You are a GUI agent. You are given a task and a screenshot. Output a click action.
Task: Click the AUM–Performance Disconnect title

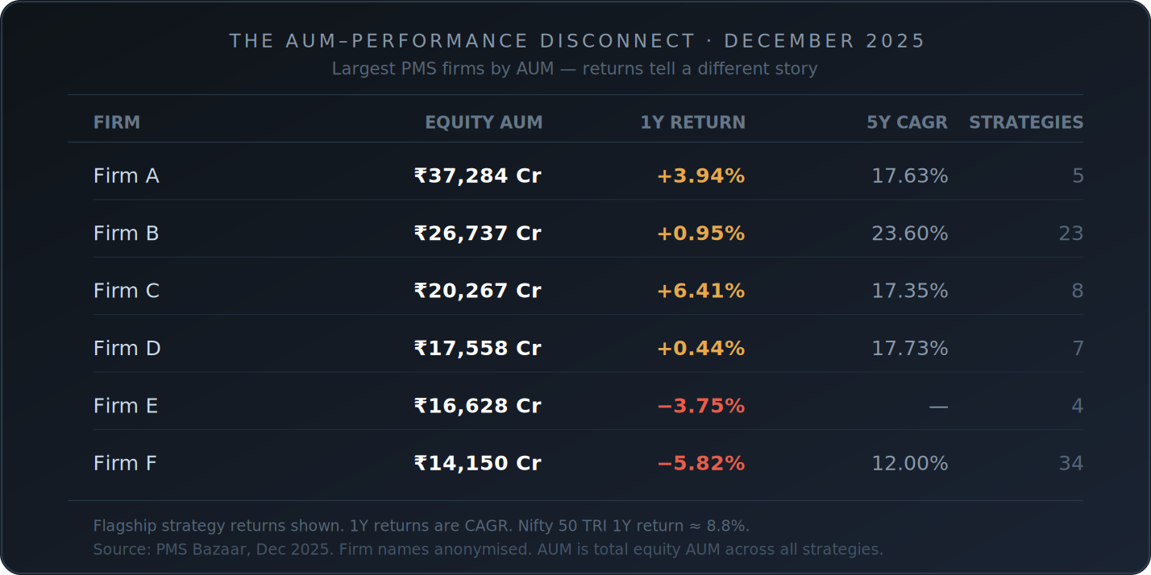(577, 41)
